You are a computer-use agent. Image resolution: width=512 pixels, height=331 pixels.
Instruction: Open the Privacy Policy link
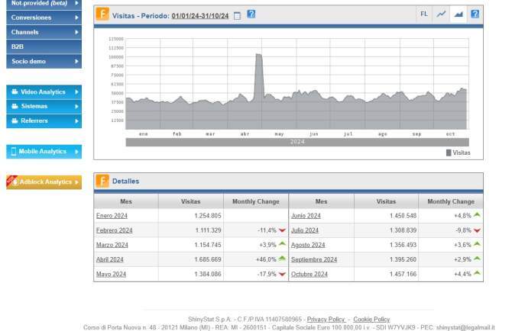(x=326, y=320)
